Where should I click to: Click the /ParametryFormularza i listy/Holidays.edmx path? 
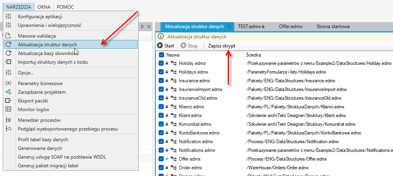click(286, 72)
